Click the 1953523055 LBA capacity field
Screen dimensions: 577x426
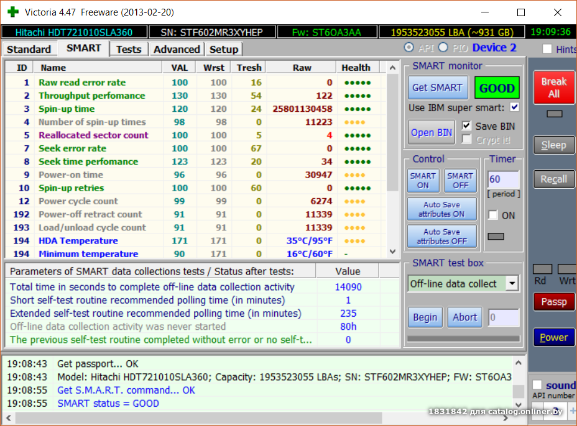452,32
